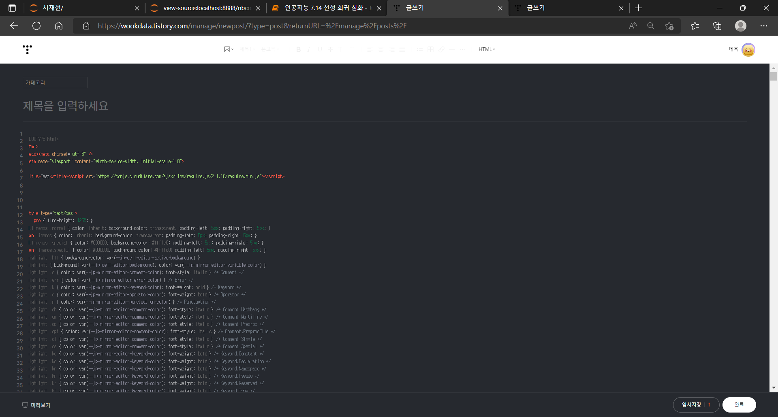This screenshot has height=417, width=778.
Task: Open the text background color picker
Action: 351,49
